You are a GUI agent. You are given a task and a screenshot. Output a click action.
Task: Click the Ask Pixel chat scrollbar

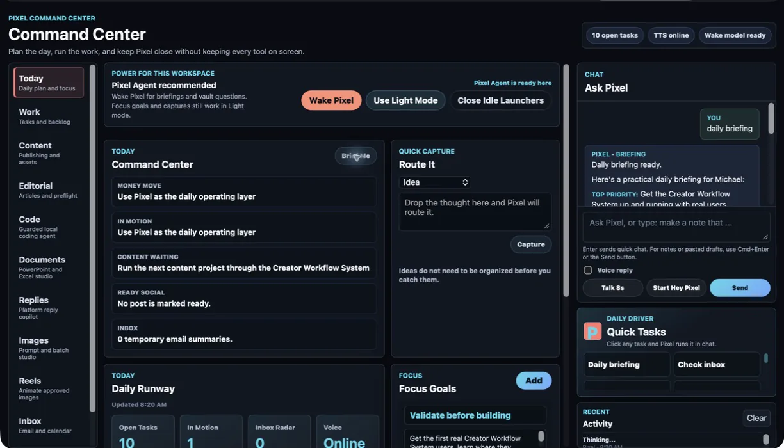(x=771, y=118)
